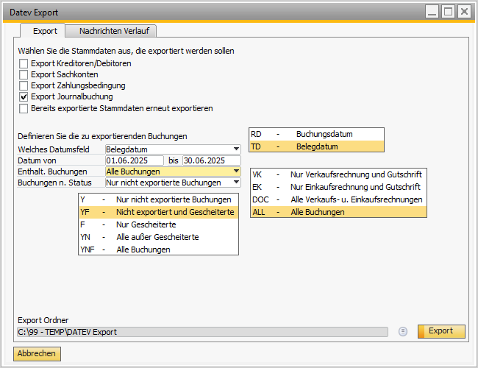This screenshot has height=368, width=478.
Task: Uncheck Export Journalbuchung checkbox
Action: tap(24, 96)
